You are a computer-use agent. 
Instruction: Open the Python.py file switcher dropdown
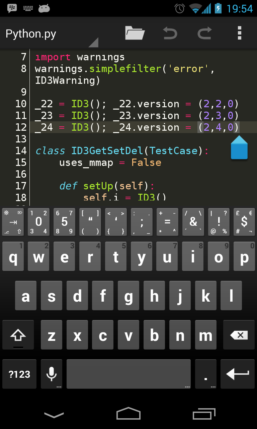point(95,42)
